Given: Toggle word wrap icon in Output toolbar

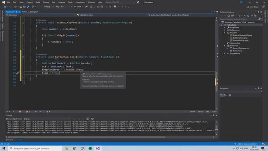Looking at the screenshot, I should [x=92, y=119].
